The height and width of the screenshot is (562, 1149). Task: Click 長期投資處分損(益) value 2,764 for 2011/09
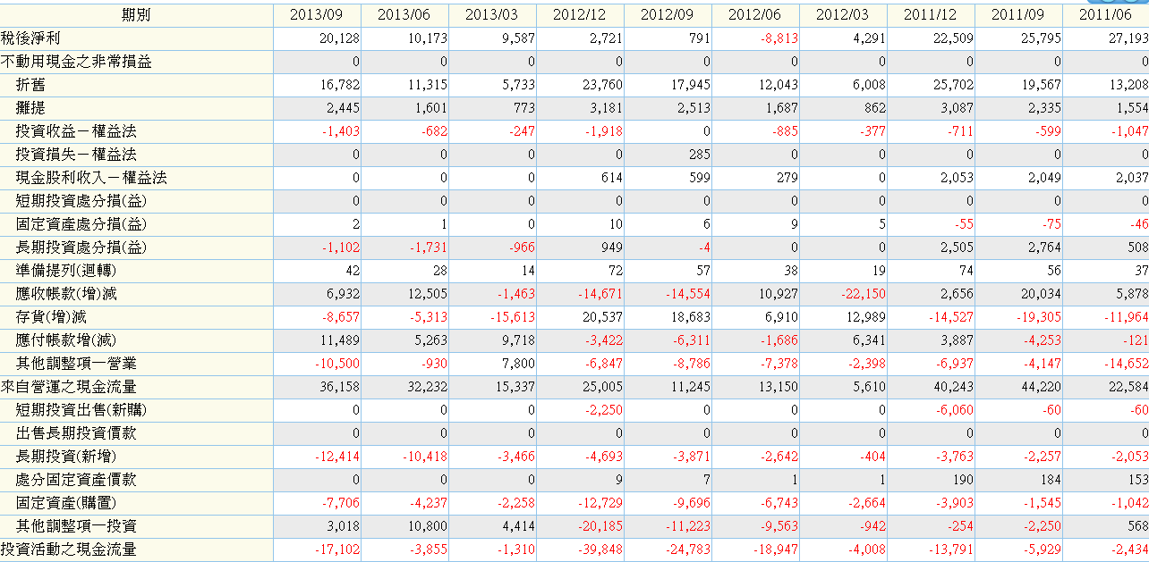click(1044, 247)
